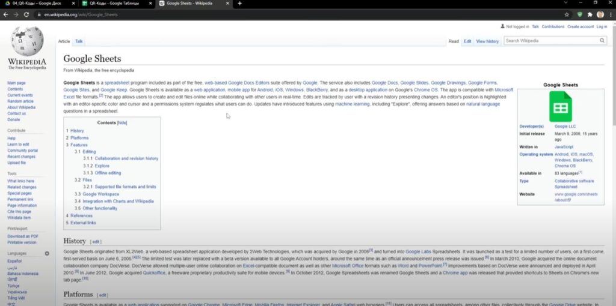Bookmark this page with star icon
Screen dimensions: 616x306
(567, 14)
